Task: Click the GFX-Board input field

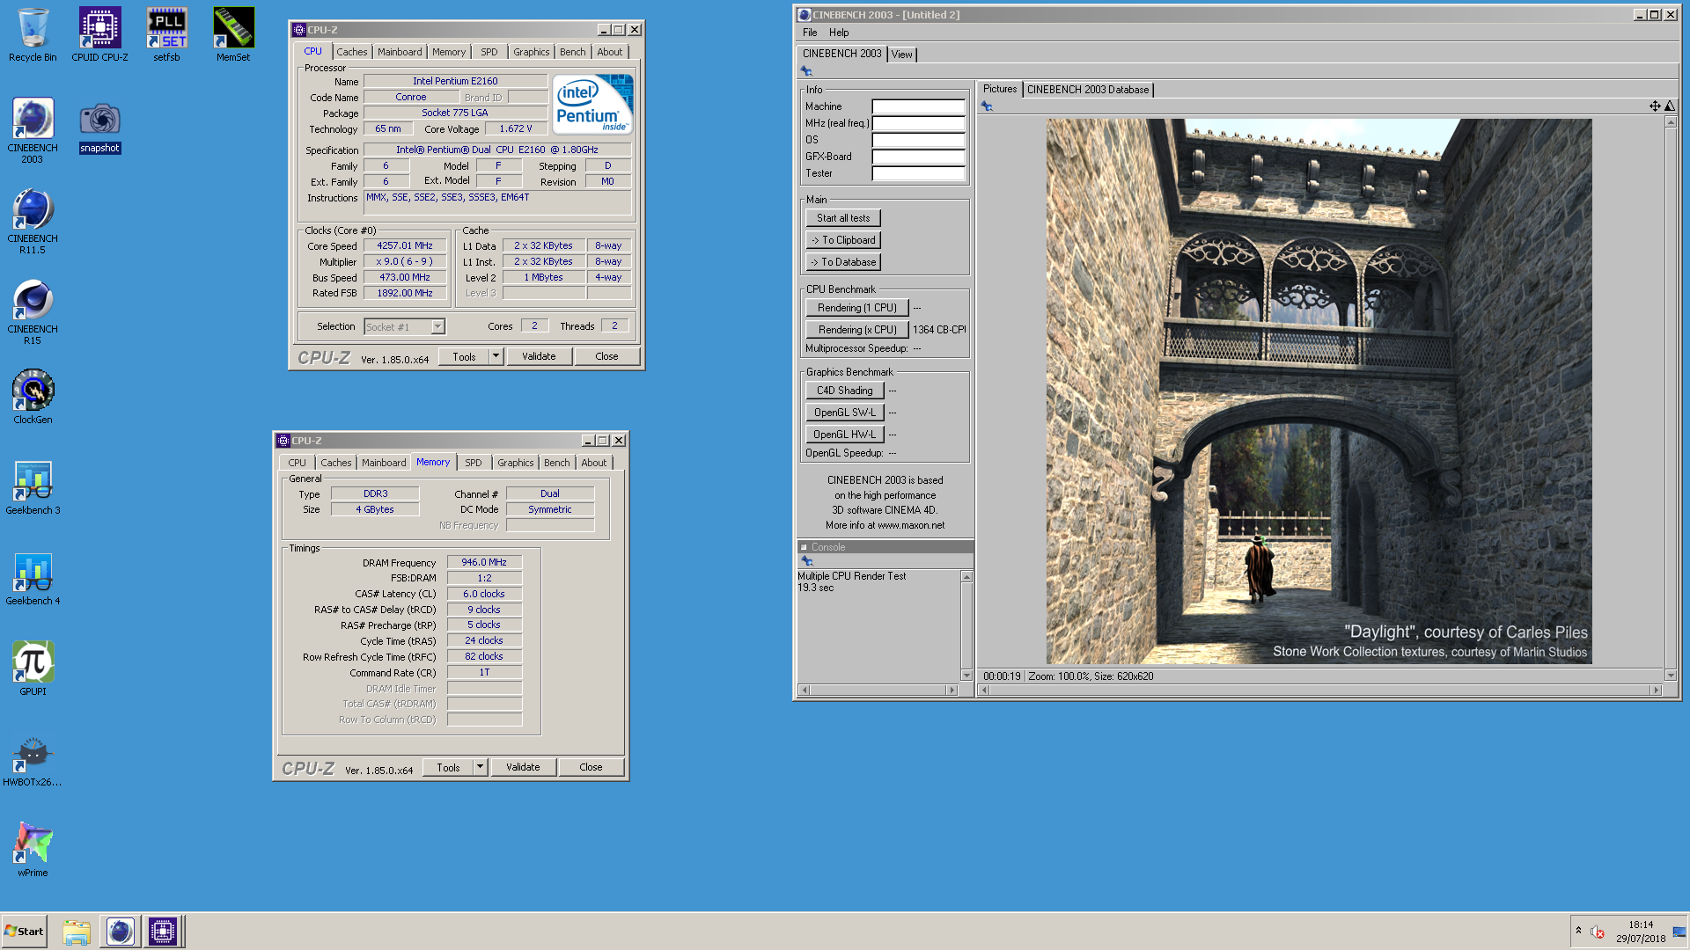Action: click(918, 157)
